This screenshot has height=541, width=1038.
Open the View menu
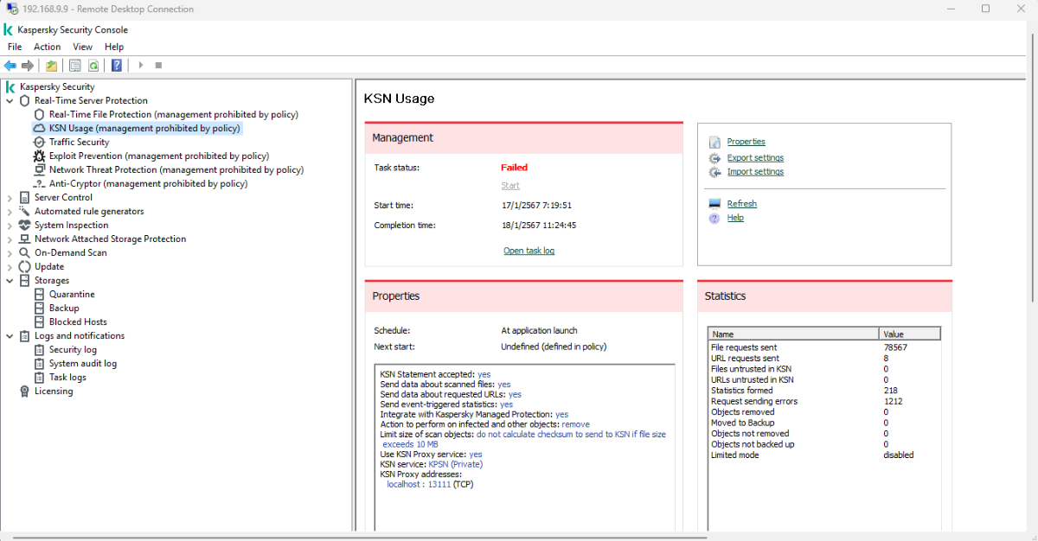pyautogui.click(x=82, y=47)
